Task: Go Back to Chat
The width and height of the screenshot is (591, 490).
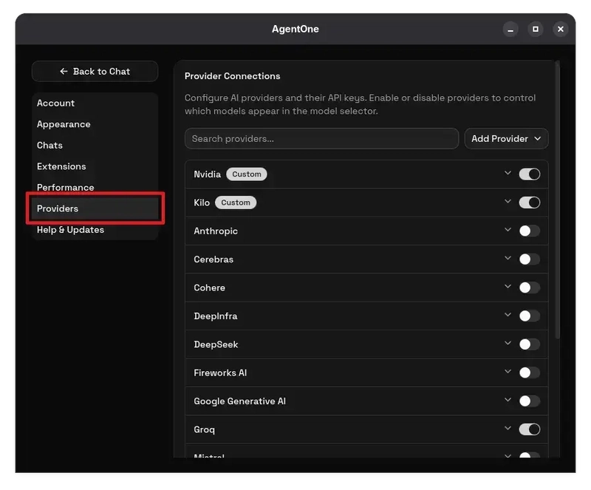Action: point(95,71)
